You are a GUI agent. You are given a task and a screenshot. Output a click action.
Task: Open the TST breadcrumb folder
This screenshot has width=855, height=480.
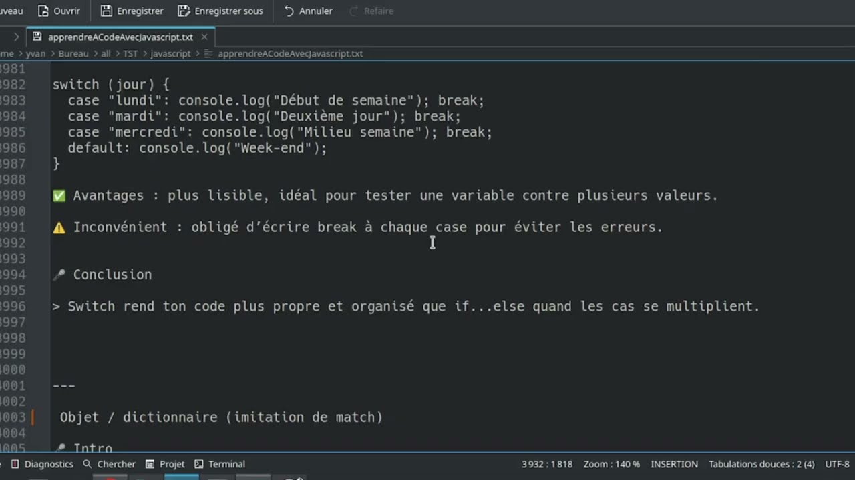coord(130,53)
